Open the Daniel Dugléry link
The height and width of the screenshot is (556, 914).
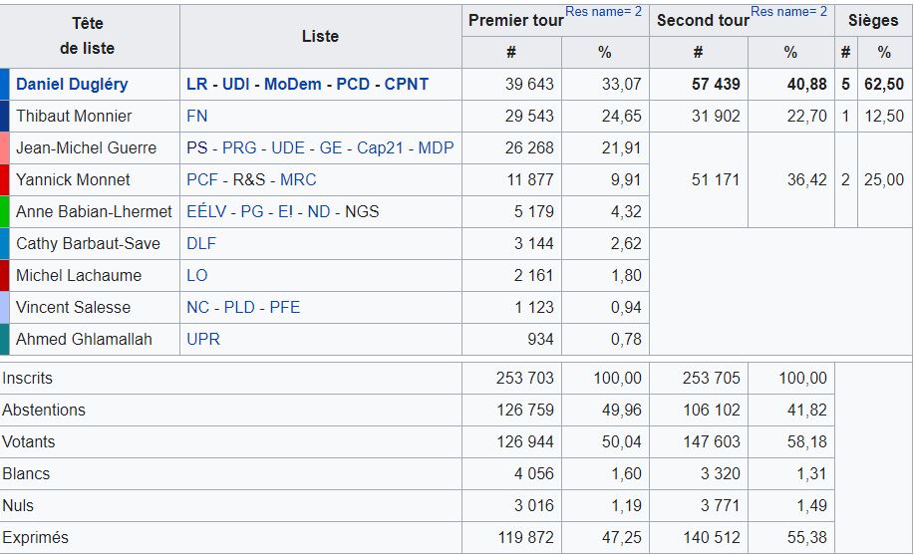click(x=72, y=85)
